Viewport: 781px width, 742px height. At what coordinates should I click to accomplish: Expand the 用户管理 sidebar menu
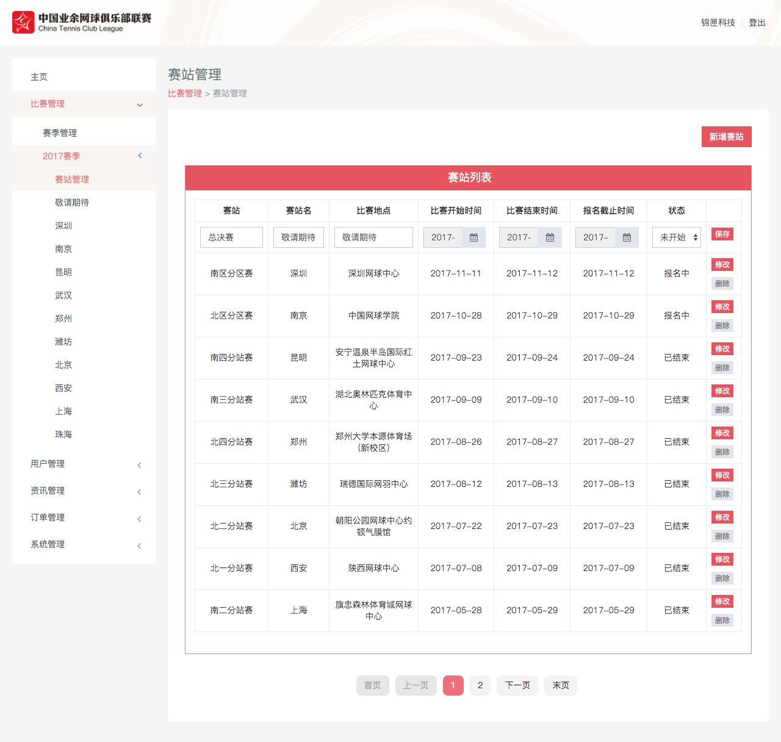pos(84,464)
